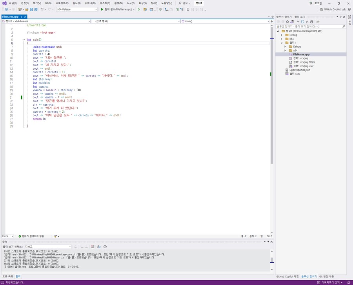
Task: Switch to the Git 변경 내용 tab
Action: click(x=326, y=277)
